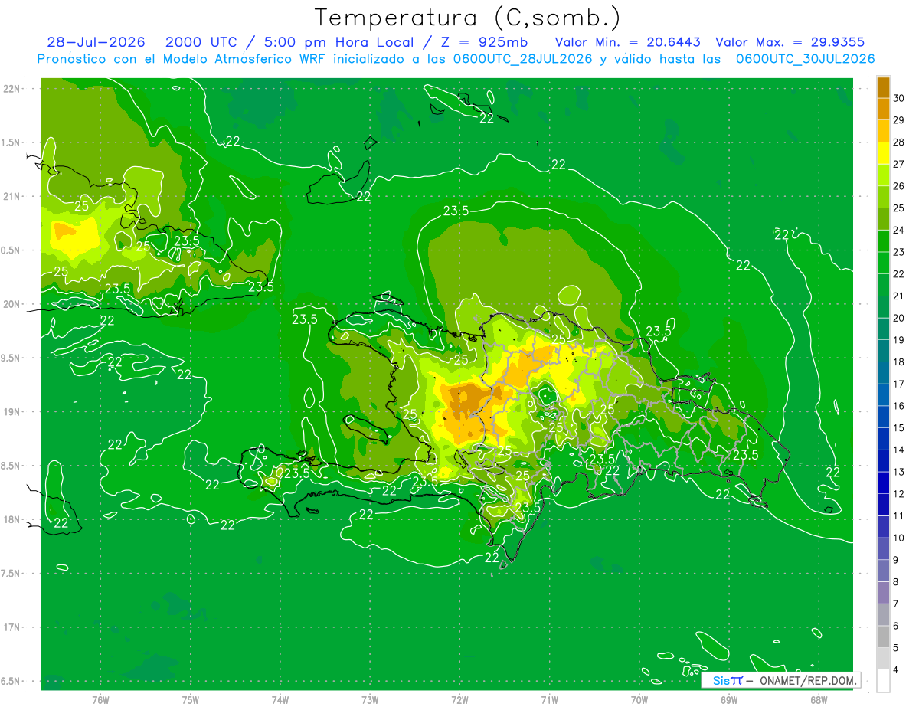
Task: Pick the blue segment between 15 and 16
Action: [883, 417]
